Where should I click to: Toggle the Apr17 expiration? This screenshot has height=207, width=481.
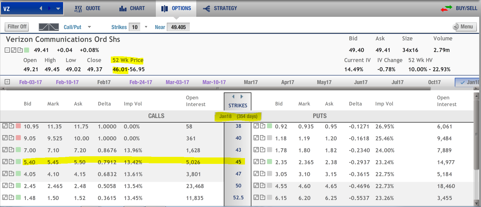click(287, 82)
